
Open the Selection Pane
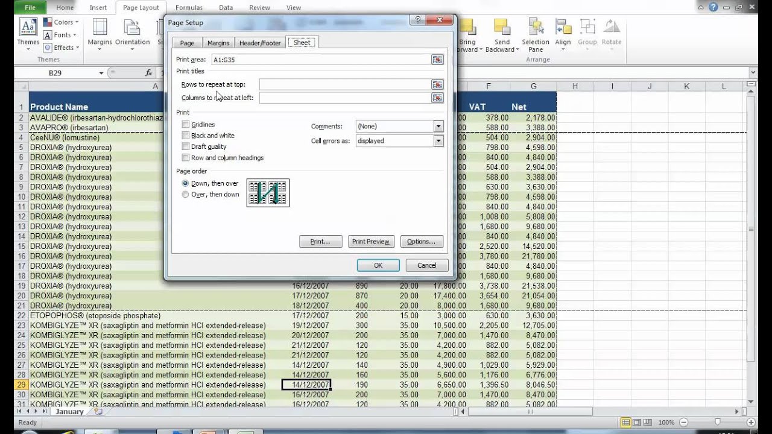pyautogui.click(x=536, y=35)
